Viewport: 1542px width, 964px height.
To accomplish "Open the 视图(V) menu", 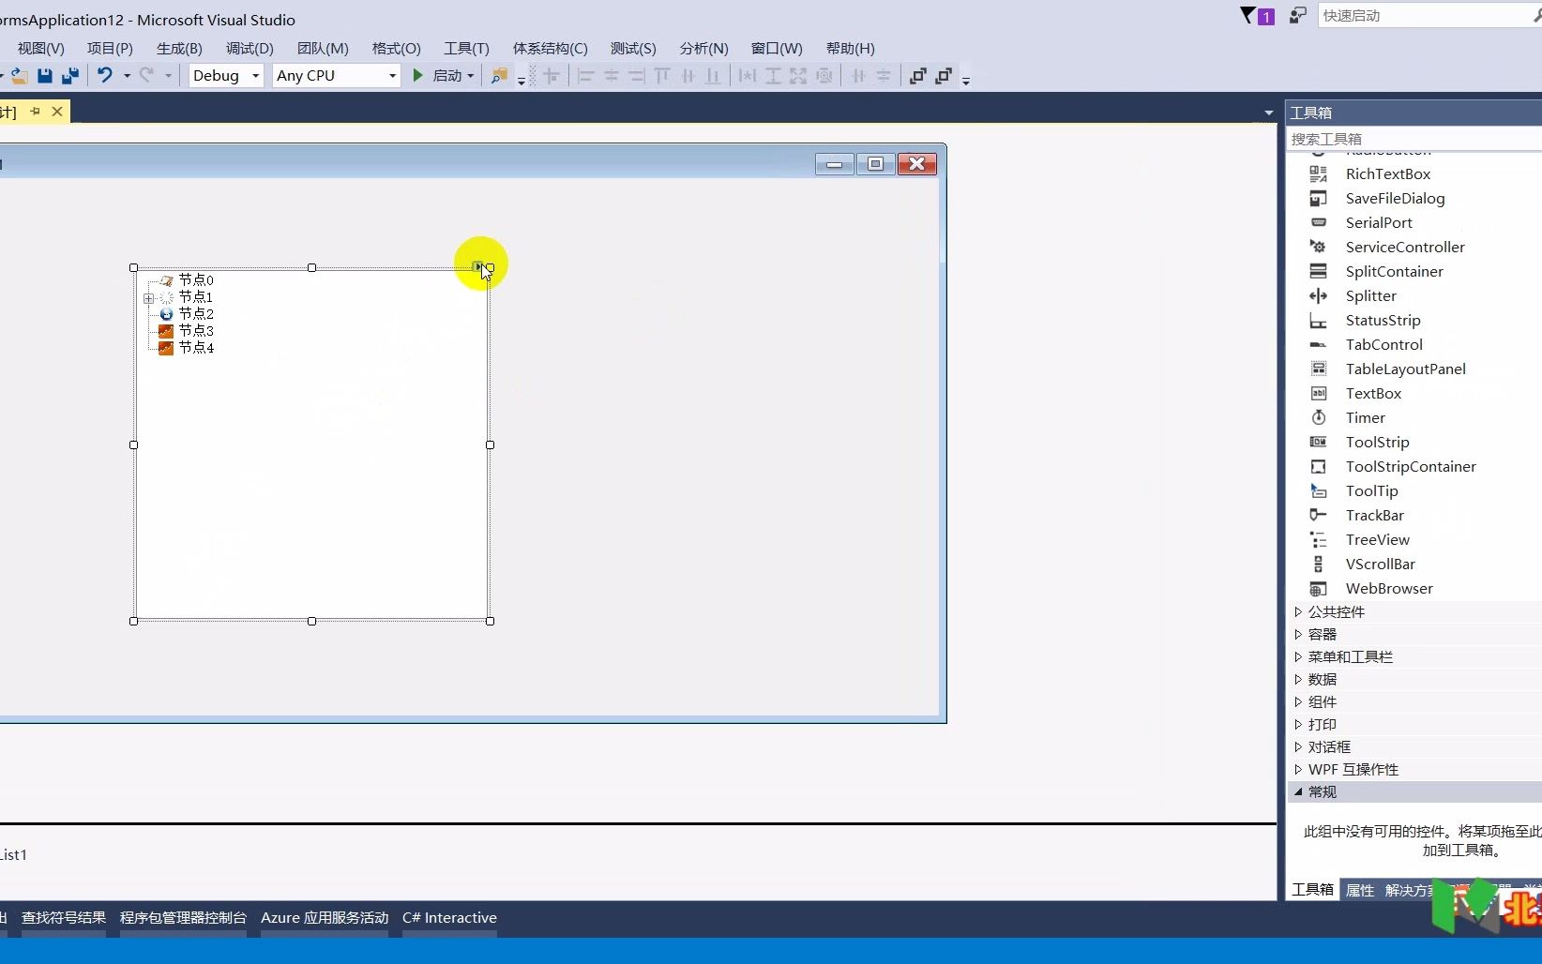I will pos(40,48).
